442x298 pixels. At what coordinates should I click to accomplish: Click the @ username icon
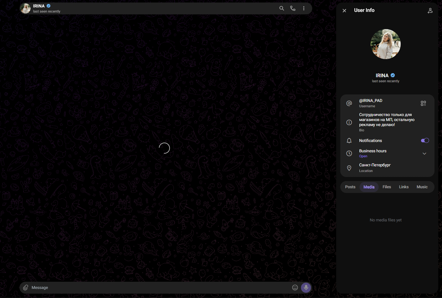[x=349, y=103]
